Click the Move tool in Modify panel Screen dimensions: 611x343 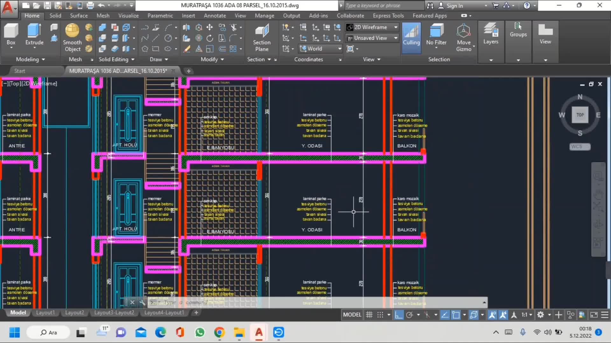(x=209, y=27)
